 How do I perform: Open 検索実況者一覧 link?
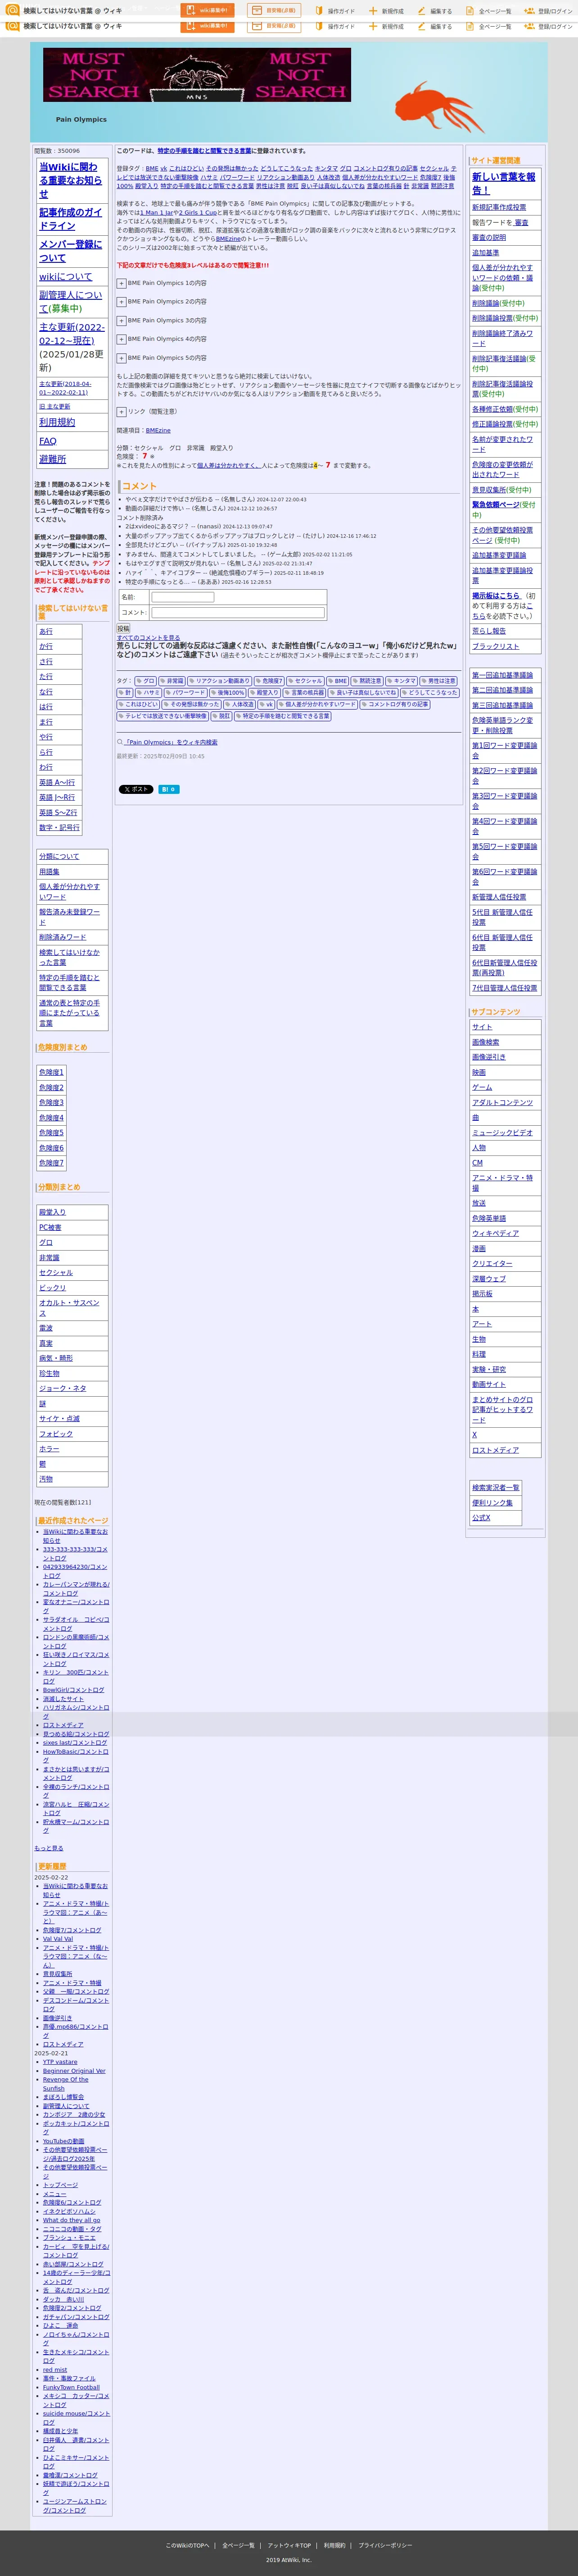(495, 1488)
